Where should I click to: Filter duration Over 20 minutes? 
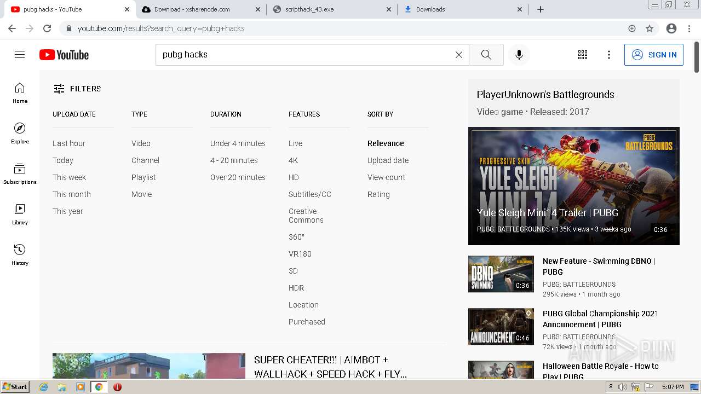[x=238, y=177]
